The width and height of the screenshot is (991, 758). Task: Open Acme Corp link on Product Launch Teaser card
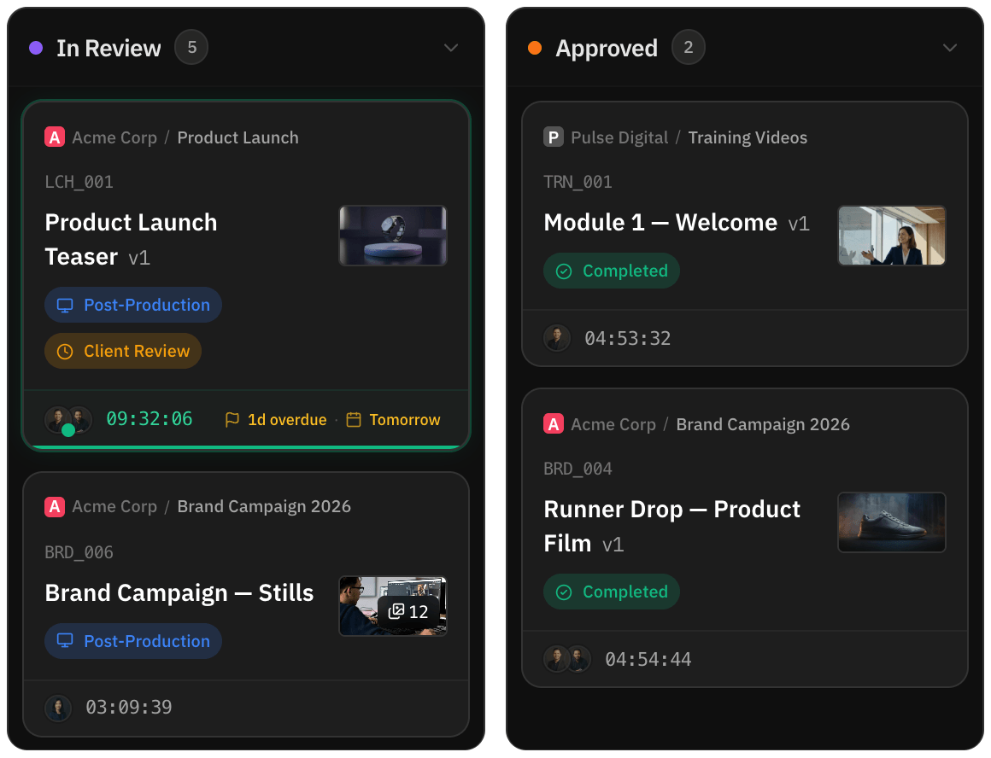114,137
